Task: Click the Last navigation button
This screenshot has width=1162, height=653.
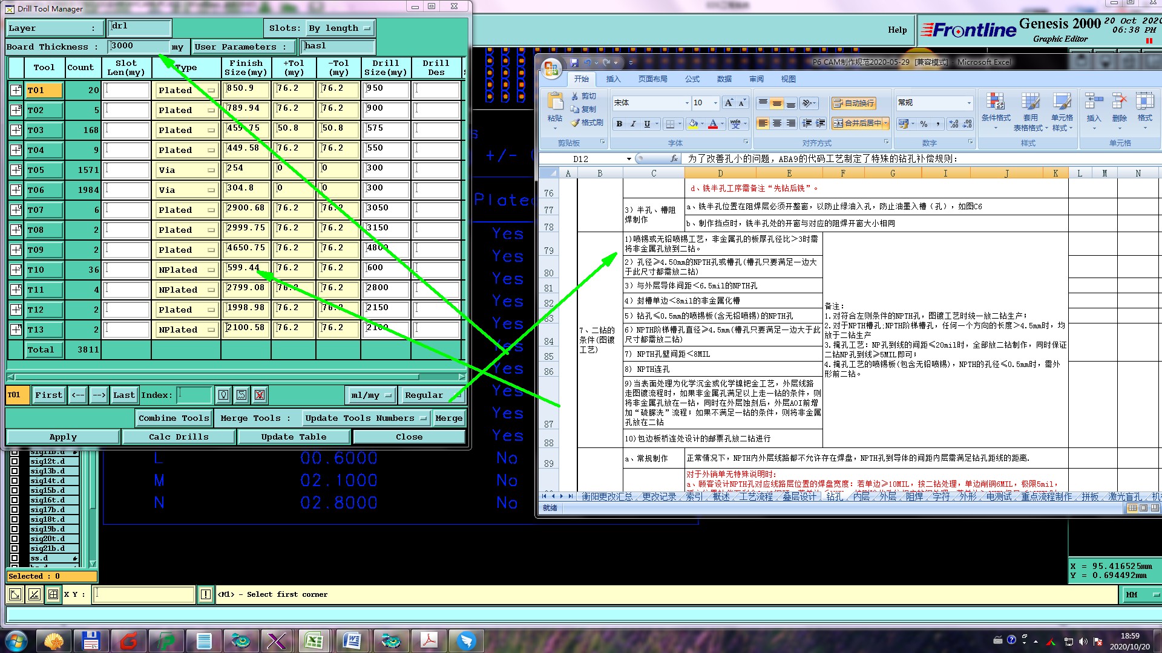Action: (x=123, y=395)
